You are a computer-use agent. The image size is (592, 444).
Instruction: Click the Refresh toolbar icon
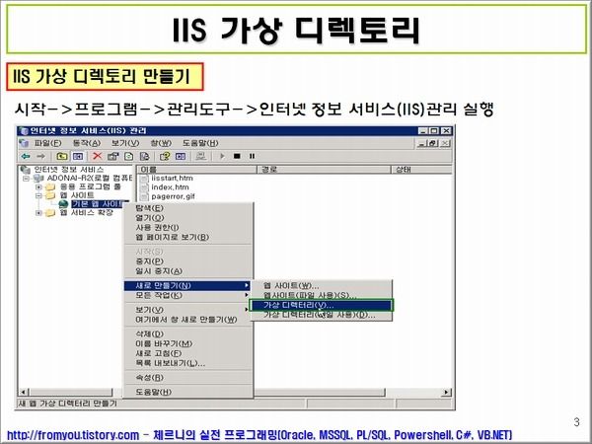(x=128, y=156)
